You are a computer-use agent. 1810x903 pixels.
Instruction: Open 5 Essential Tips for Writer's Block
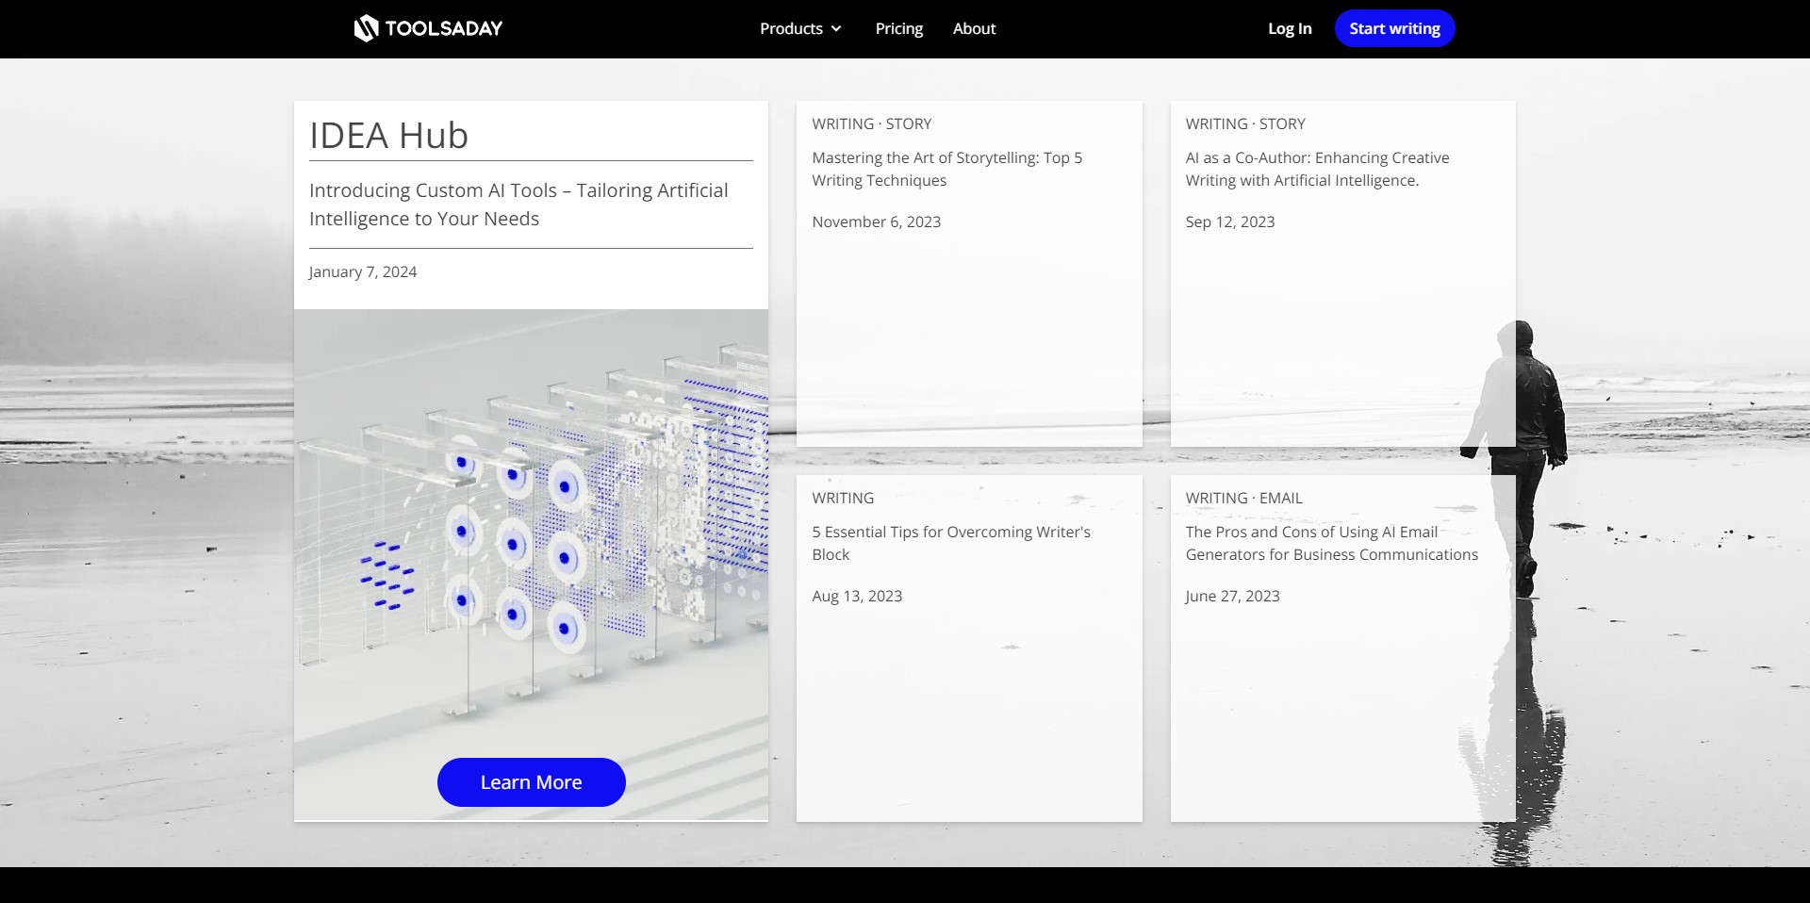[950, 543]
